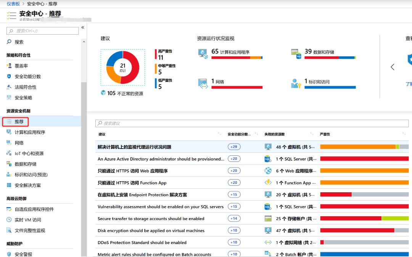Click the 21 总计 donut chart

tap(122, 67)
